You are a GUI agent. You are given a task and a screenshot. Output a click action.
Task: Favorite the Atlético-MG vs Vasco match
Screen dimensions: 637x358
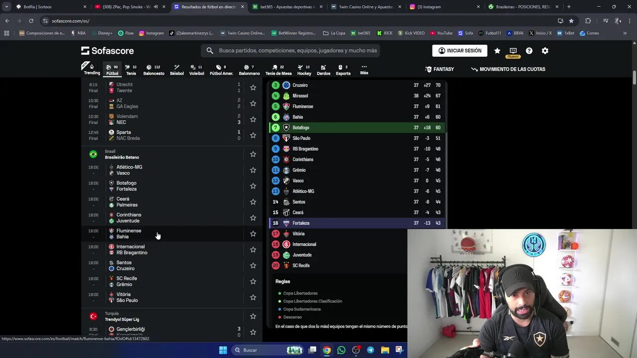click(253, 170)
